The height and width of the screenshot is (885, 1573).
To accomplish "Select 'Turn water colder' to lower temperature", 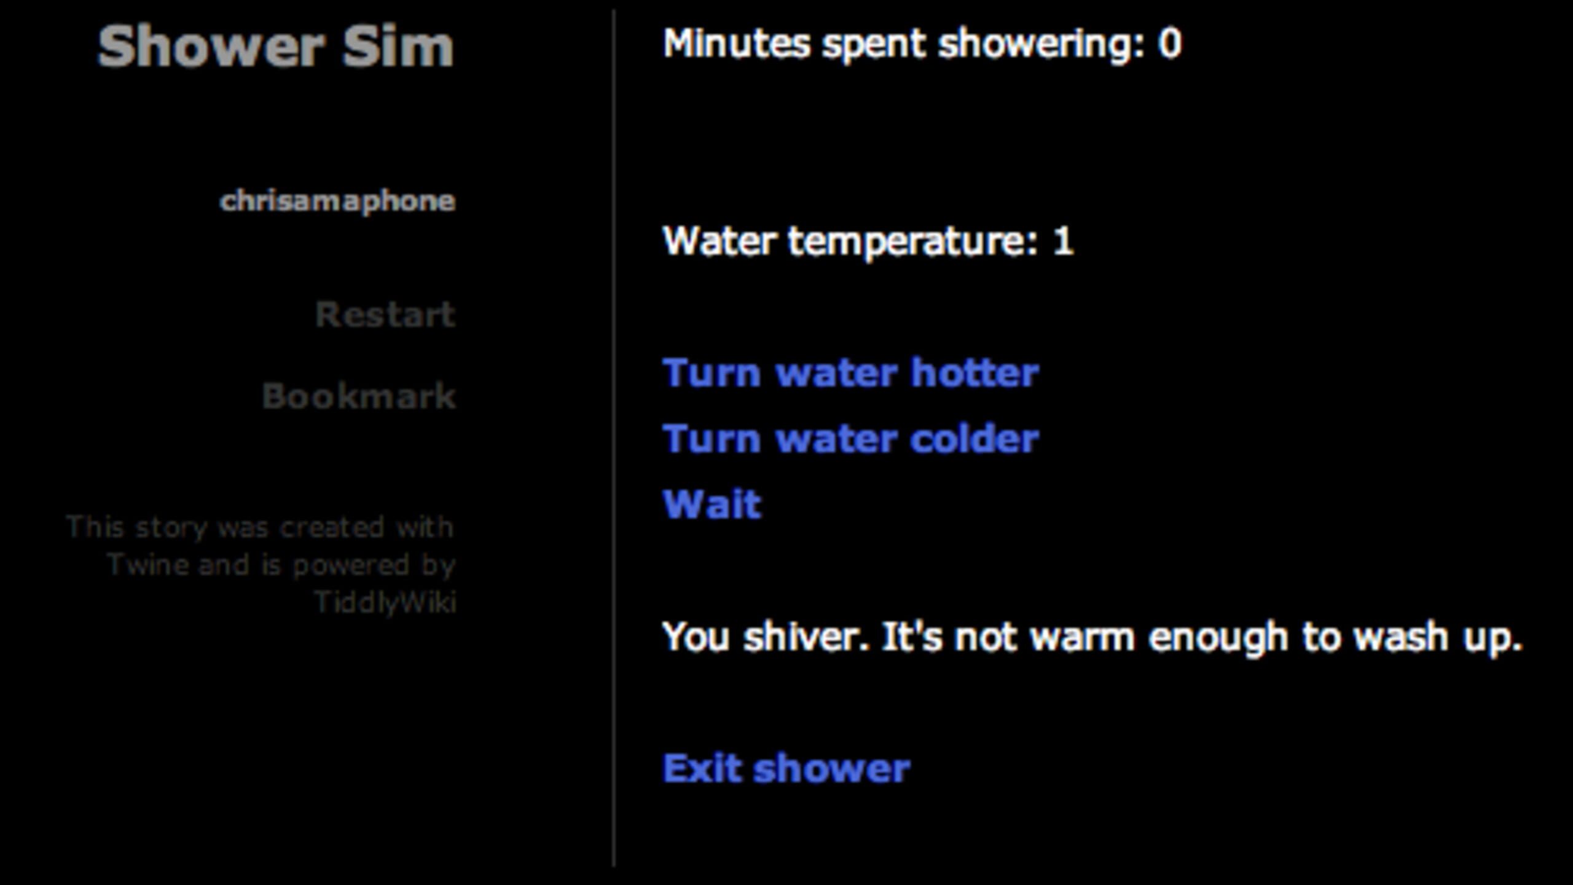I will 850,438.
